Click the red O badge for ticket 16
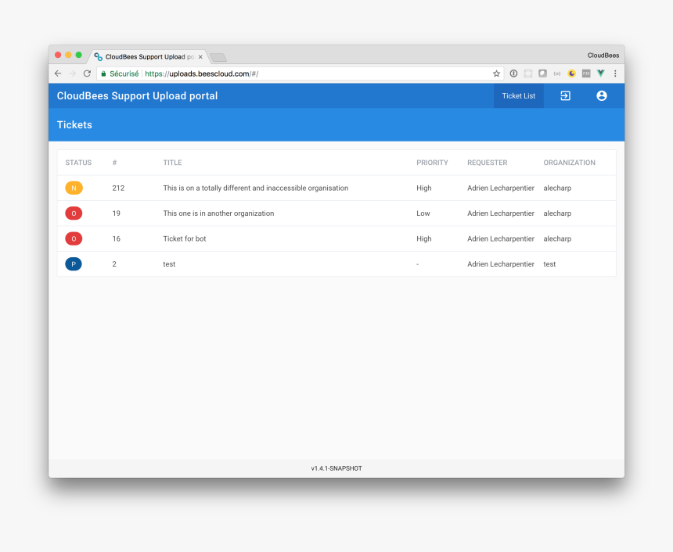This screenshot has width=673, height=552. click(74, 238)
